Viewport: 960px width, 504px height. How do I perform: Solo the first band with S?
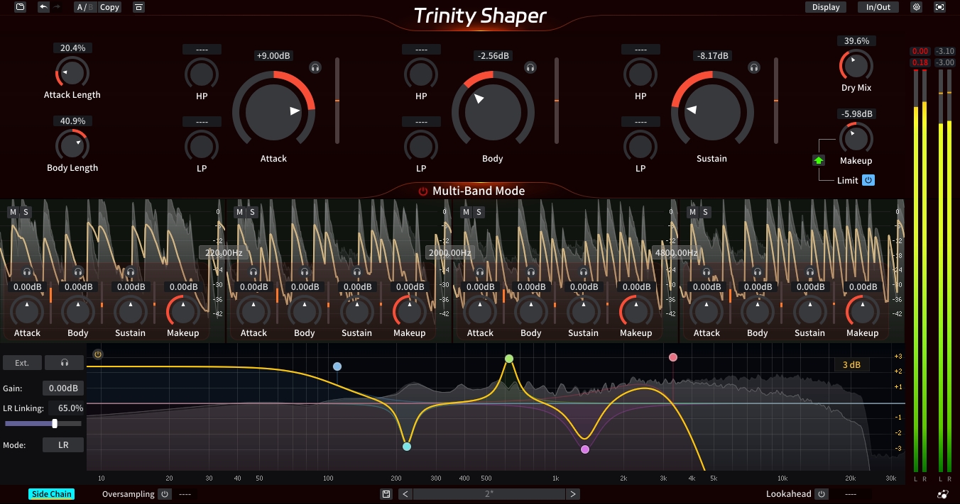click(26, 212)
